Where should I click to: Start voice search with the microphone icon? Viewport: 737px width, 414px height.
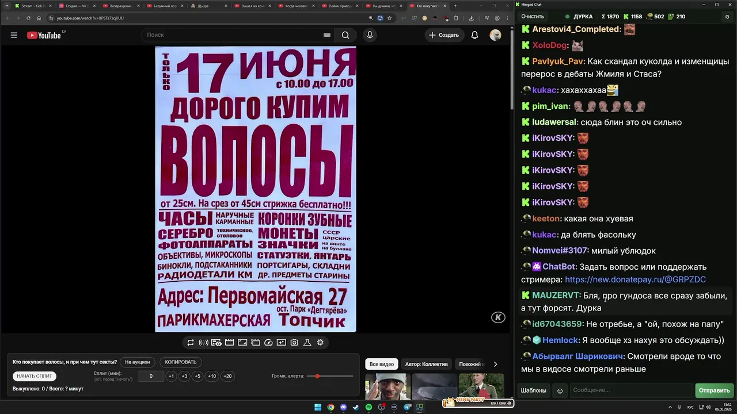click(x=370, y=35)
